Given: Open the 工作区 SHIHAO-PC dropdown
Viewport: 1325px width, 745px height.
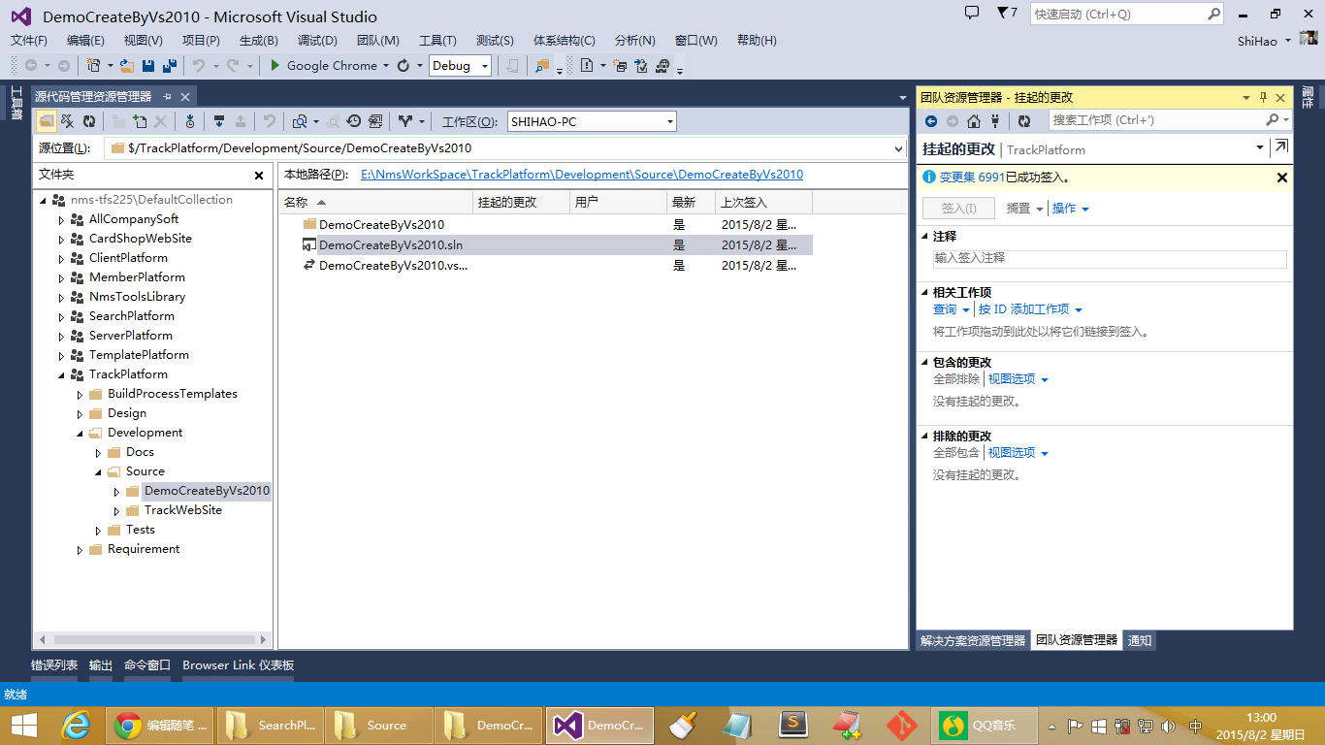Looking at the screenshot, I should (669, 122).
